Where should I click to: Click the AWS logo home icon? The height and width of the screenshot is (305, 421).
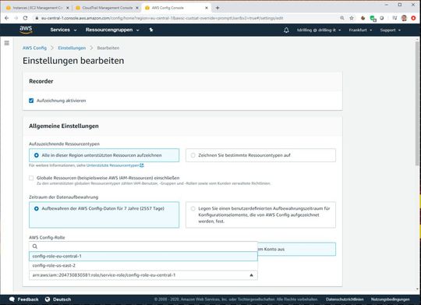click(x=26, y=30)
